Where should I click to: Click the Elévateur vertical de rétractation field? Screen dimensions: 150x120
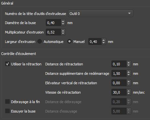(119, 83)
